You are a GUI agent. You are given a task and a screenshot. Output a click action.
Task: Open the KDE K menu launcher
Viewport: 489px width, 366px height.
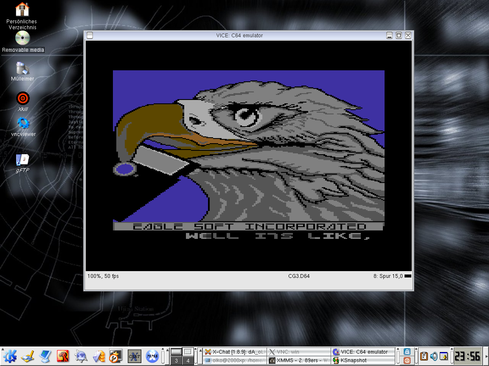9,356
